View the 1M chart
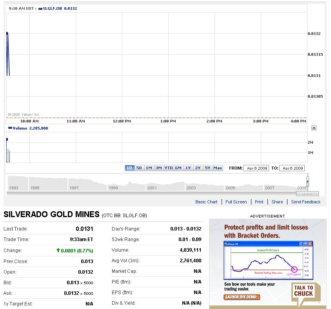331x309 pixels. (x=149, y=168)
